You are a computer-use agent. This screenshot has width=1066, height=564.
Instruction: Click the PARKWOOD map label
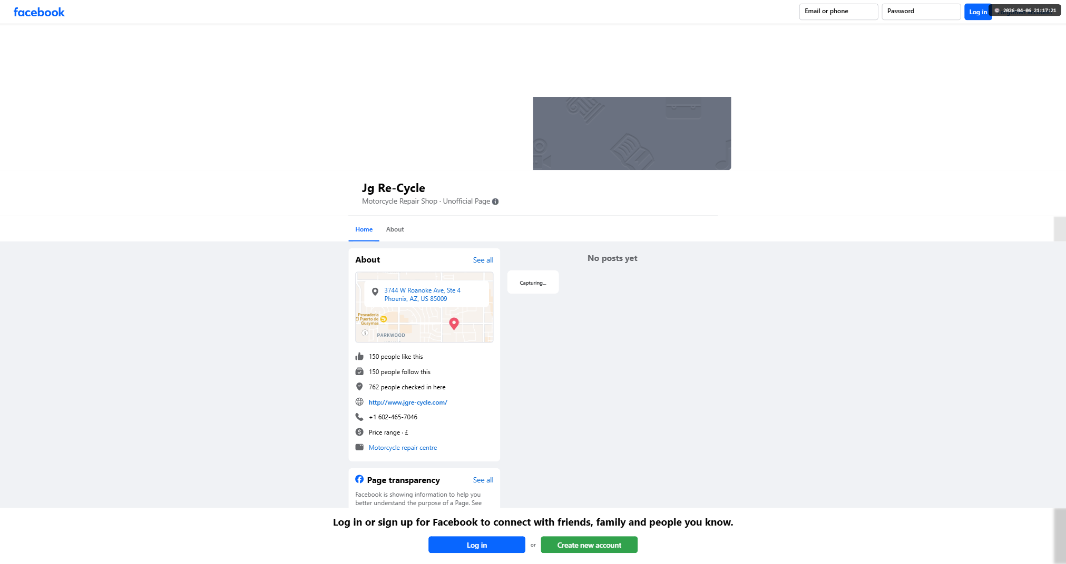391,335
